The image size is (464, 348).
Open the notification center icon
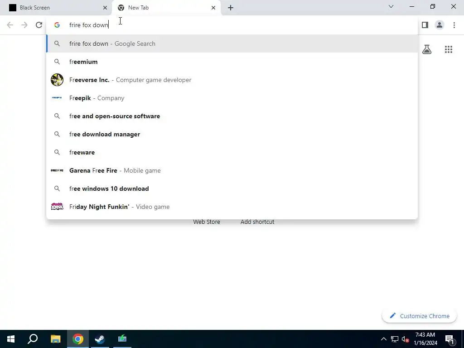[449, 339]
